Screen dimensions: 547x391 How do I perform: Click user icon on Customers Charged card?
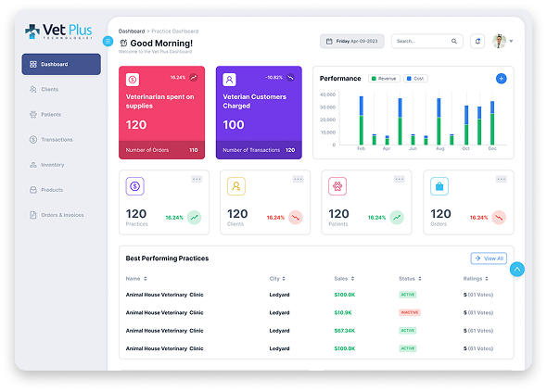(230, 80)
